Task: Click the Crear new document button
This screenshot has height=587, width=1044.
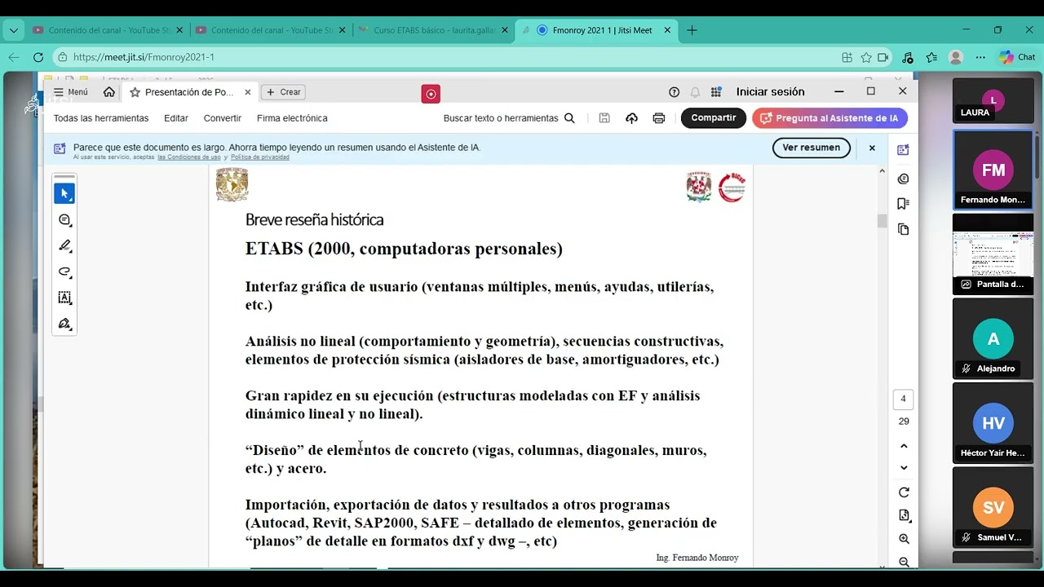Action: 283,92
